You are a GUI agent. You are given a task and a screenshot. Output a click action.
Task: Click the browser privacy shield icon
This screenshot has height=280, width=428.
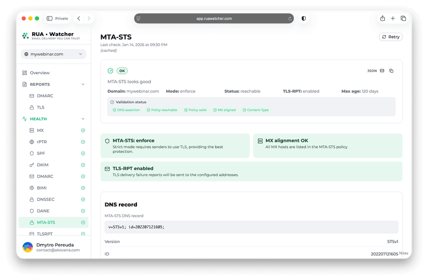click(303, 18)
